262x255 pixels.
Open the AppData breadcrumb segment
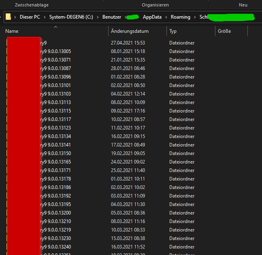point(152,17)
